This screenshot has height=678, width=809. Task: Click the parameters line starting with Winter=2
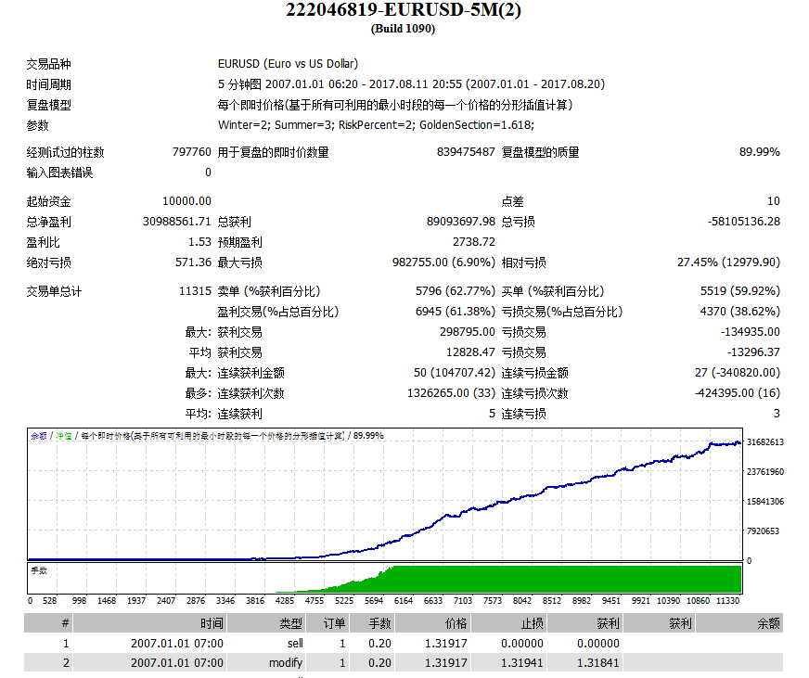click(x=375, y=125)
